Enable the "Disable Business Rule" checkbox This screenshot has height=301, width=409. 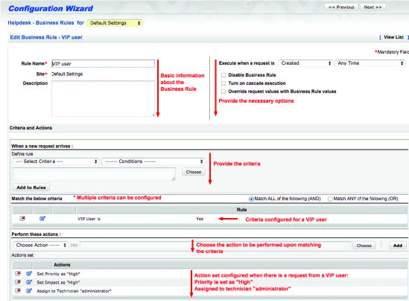click(x=223, y=75)
